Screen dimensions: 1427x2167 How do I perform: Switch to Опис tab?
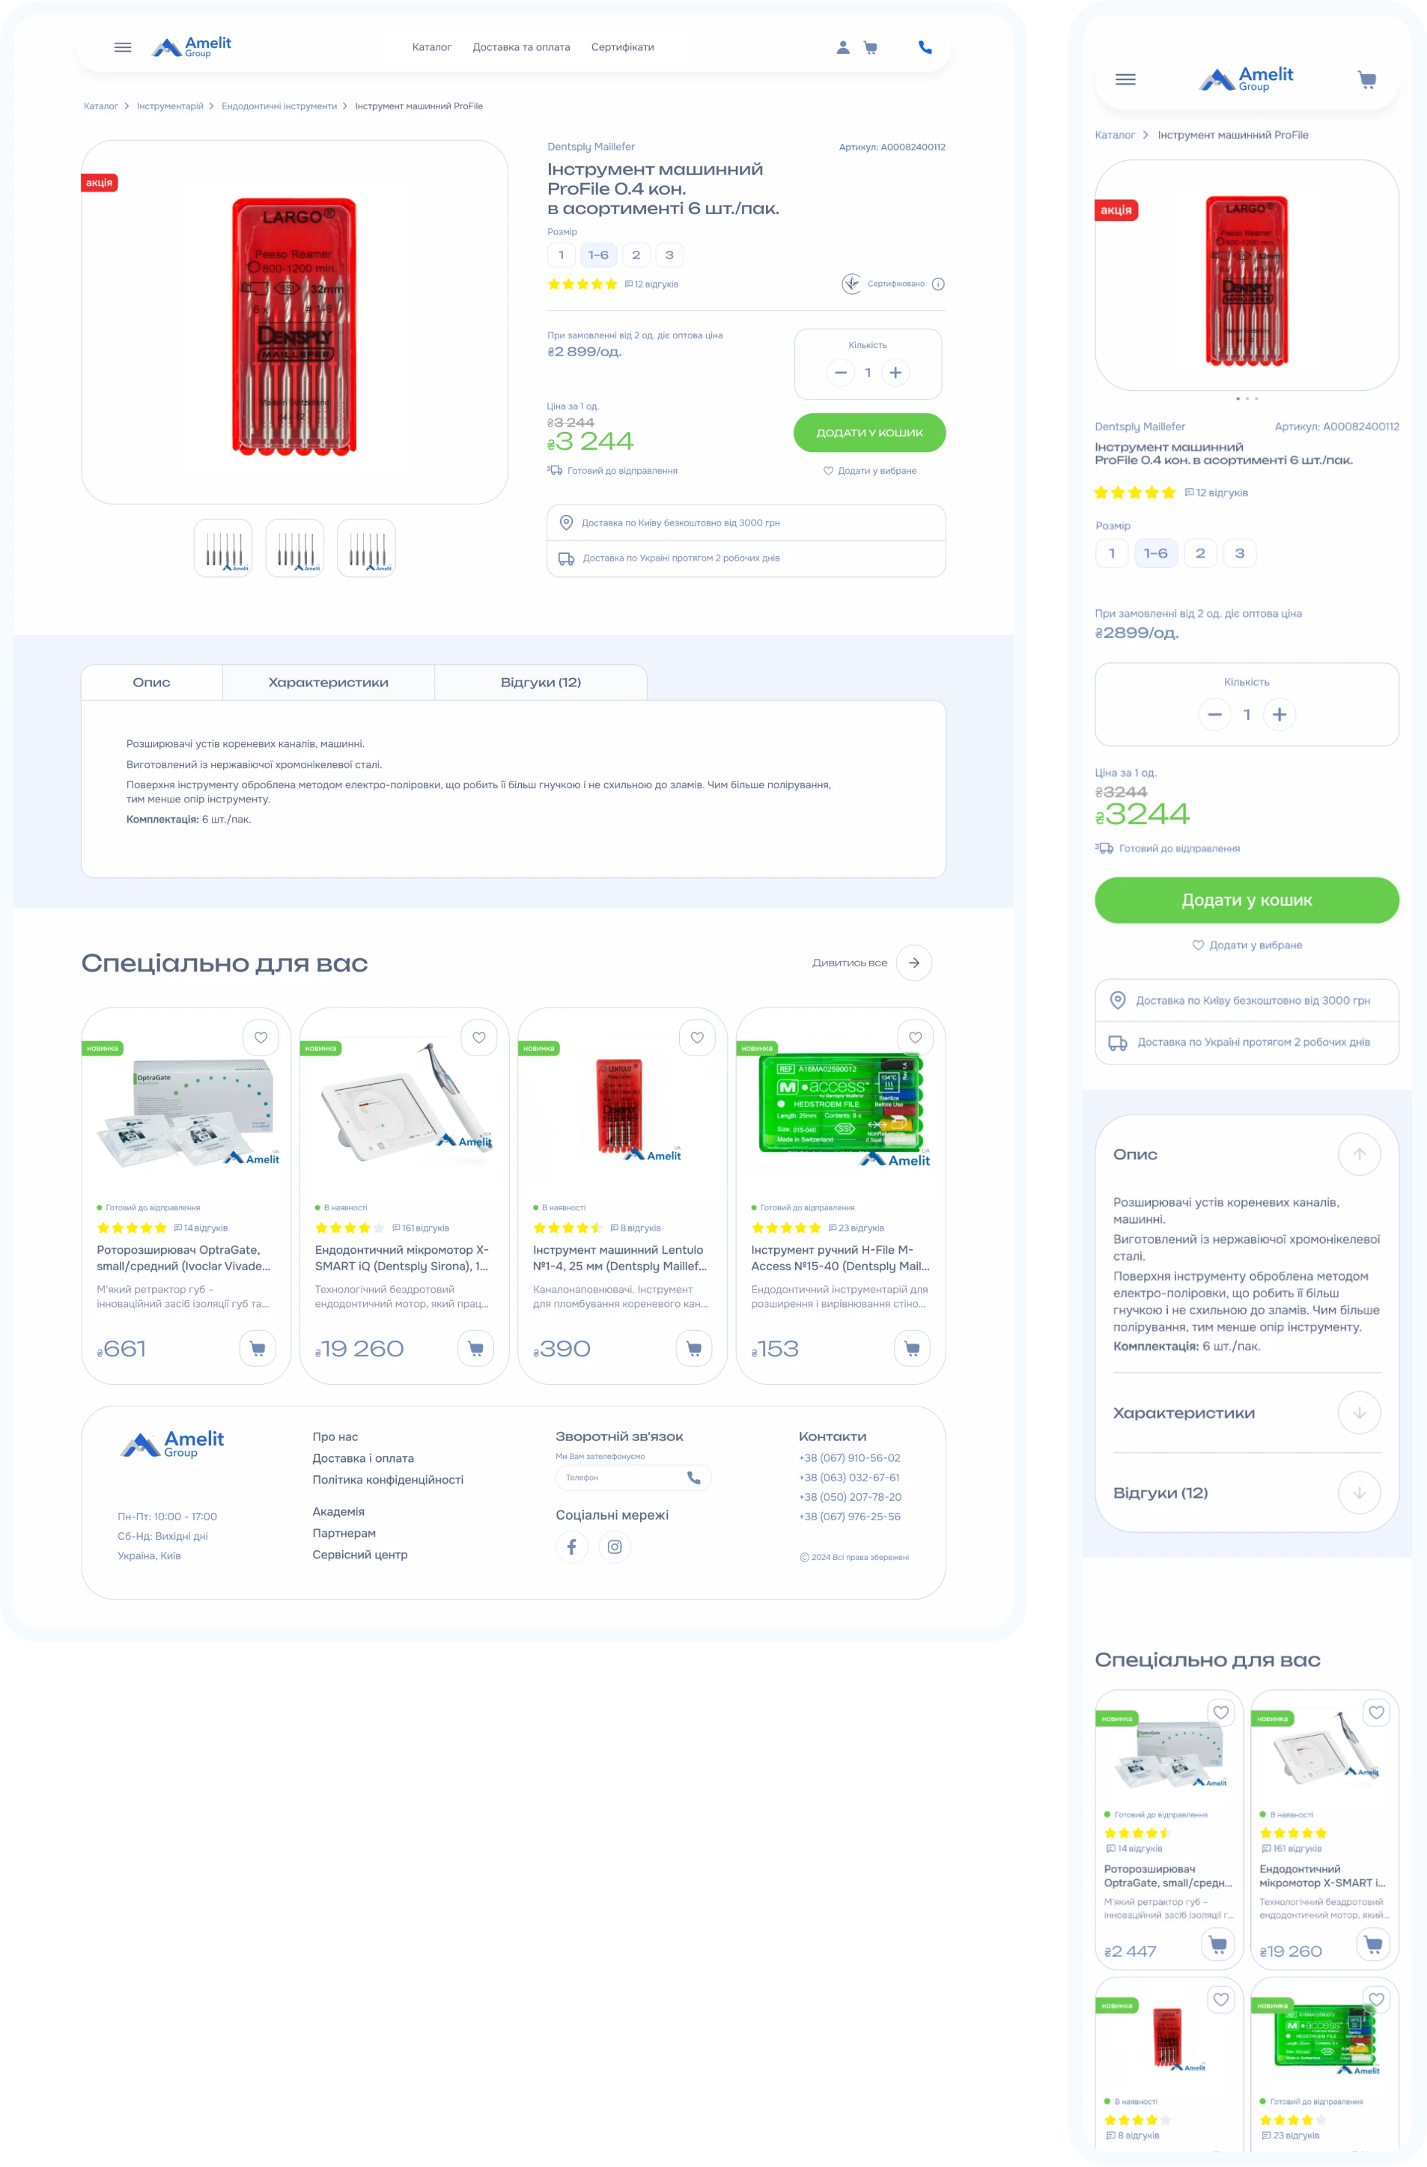click(x=151, y=683)
